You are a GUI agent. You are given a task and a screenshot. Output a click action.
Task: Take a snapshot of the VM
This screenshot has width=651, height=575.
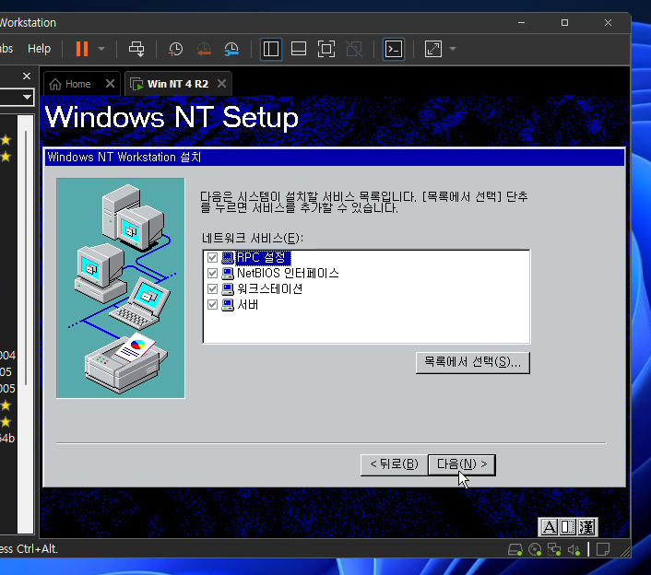pyautogui.click(x=175, y=49)
